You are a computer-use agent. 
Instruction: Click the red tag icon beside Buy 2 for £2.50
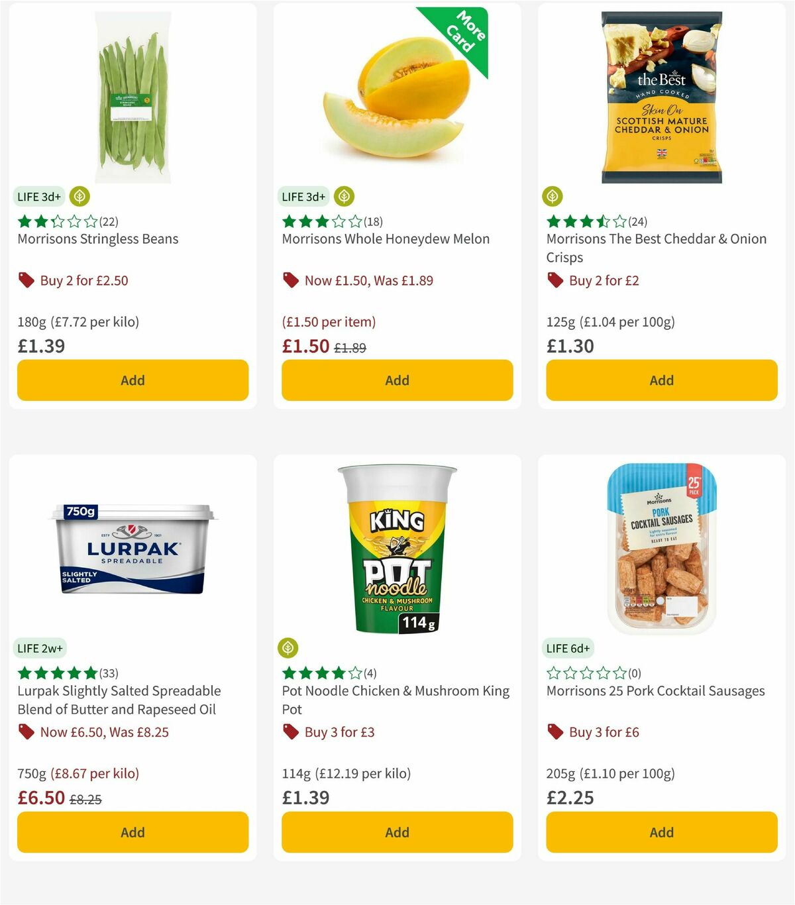tap(27, 280)
